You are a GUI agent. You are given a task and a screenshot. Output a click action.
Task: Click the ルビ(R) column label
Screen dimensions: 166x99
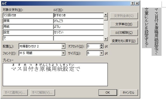pos(58,10)
